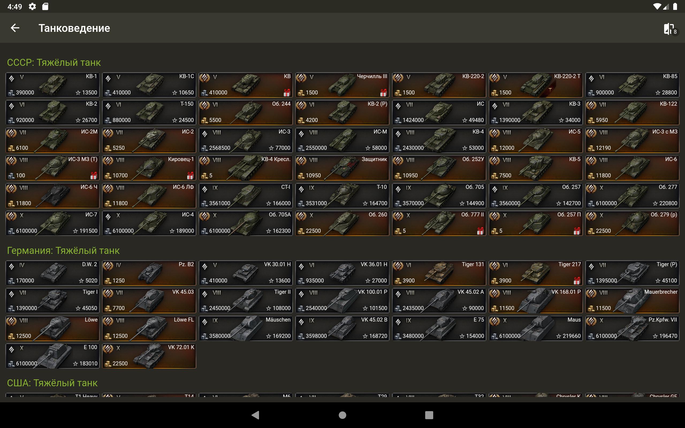Open the Tiger 131 tank card

[439, 273]
